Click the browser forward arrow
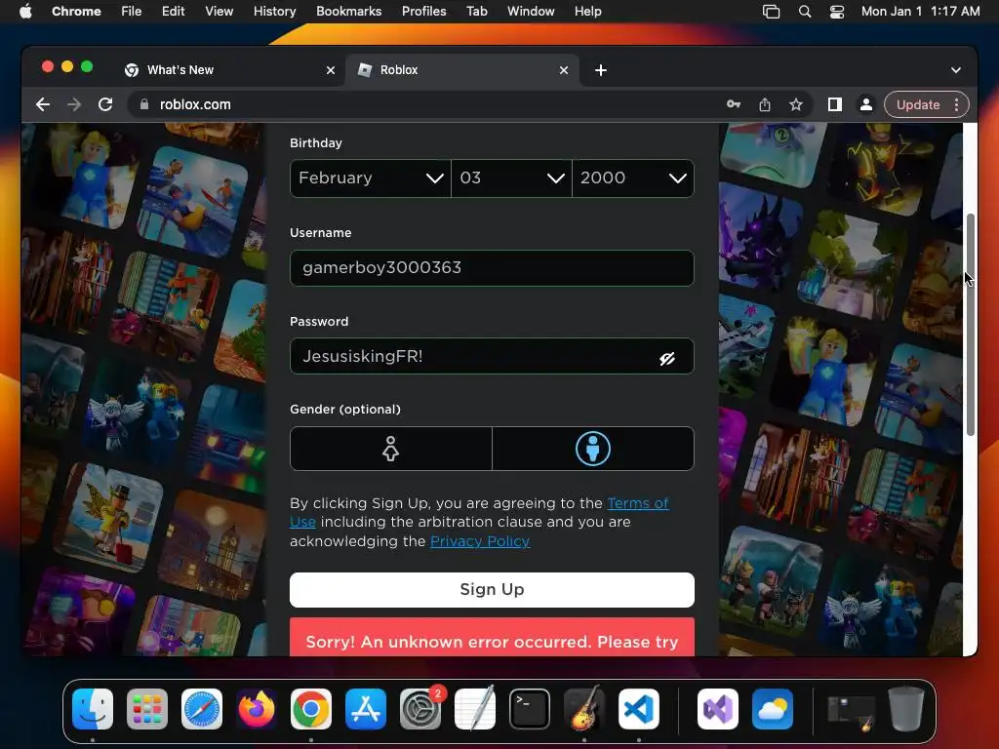The image size is (999, 749). pyautogui.click(x=74, y=104)
